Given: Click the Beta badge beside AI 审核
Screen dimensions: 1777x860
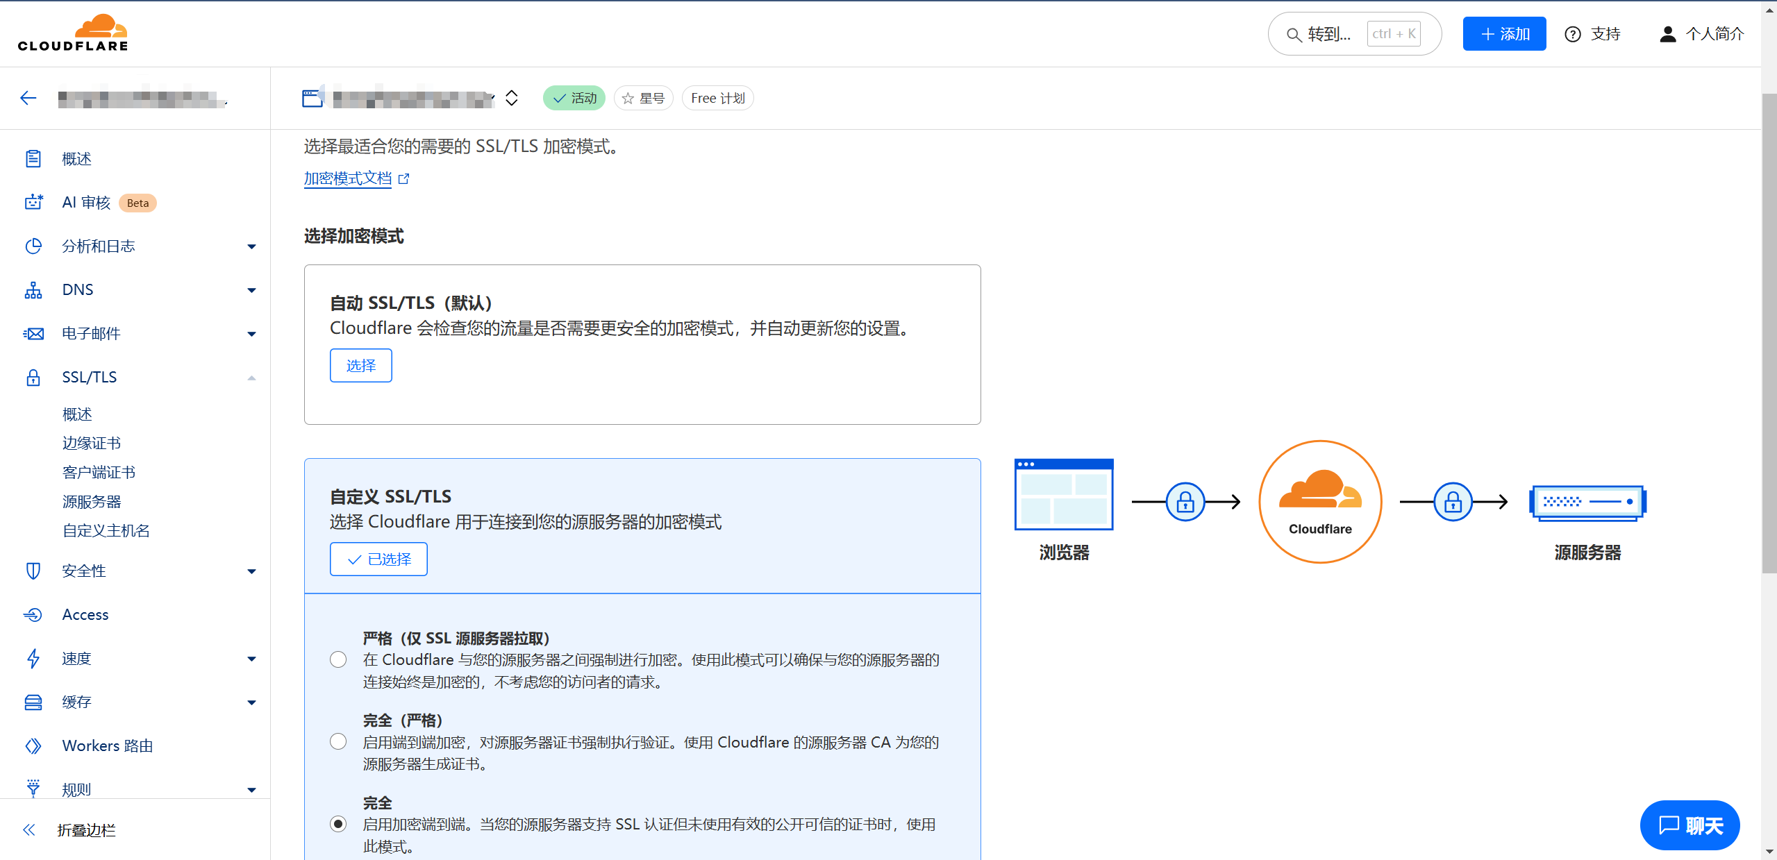Looking at the screenshot, I should tap(137, 203).
